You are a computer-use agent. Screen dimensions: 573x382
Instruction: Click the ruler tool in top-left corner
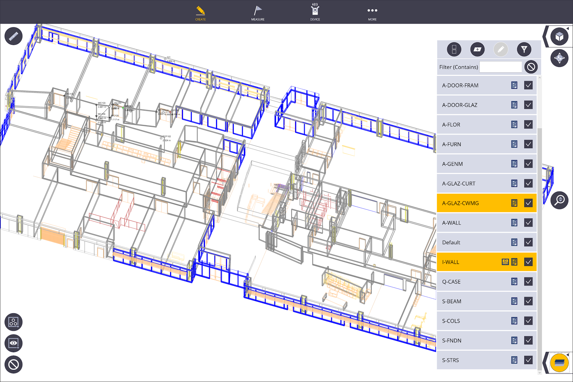14,36
